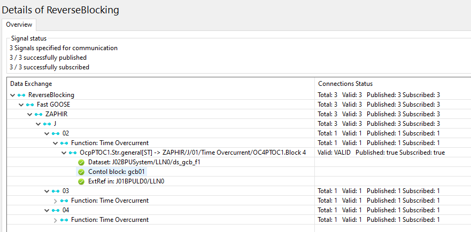This screenshot has height=232, width=471.
Task: Switch to the Overview tab
Action: [19, 25]
